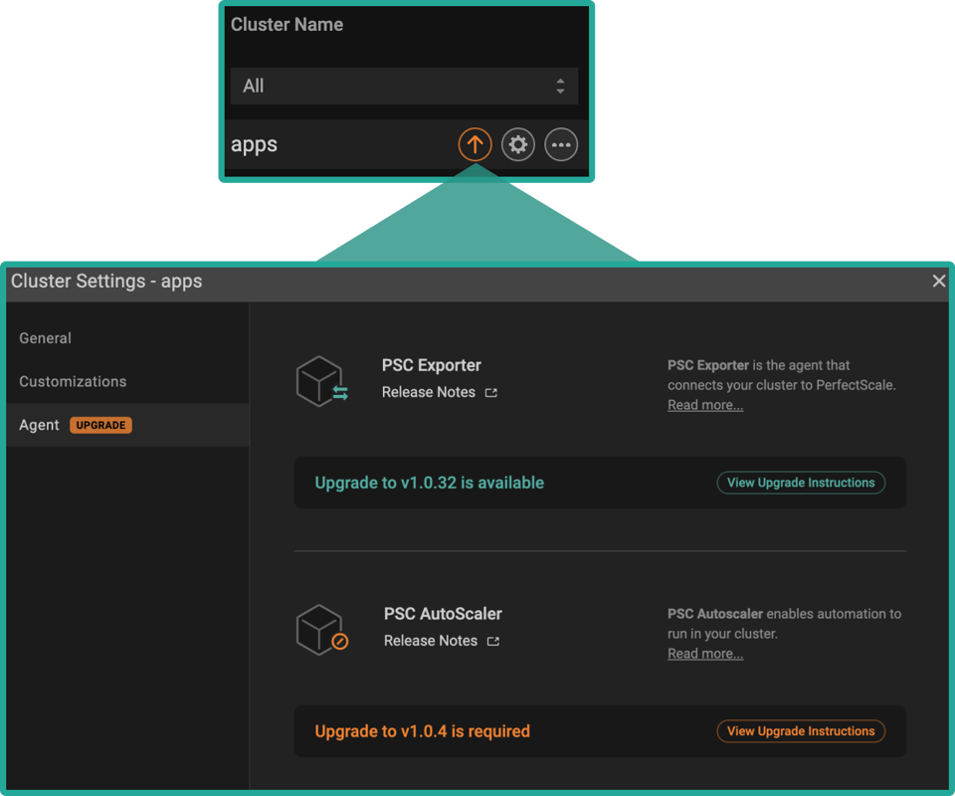Click Read more under PSC Exporter description
This screenshot has width=955, height=796.
(x=705, y=405)
